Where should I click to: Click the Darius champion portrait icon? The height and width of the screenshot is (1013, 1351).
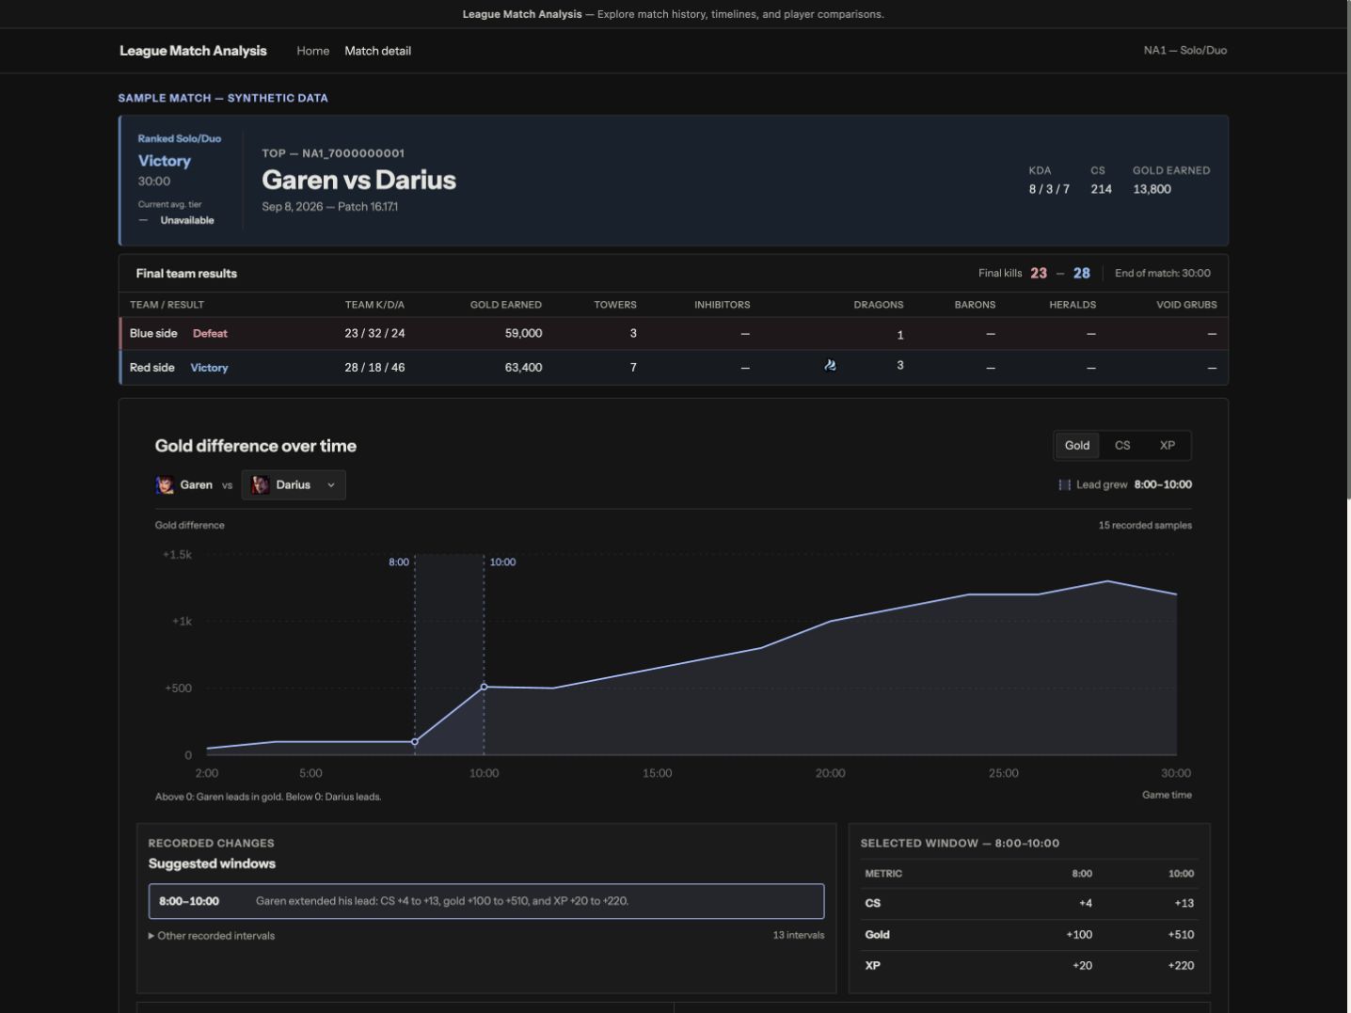pyautogui.click(x=261, y=485)
